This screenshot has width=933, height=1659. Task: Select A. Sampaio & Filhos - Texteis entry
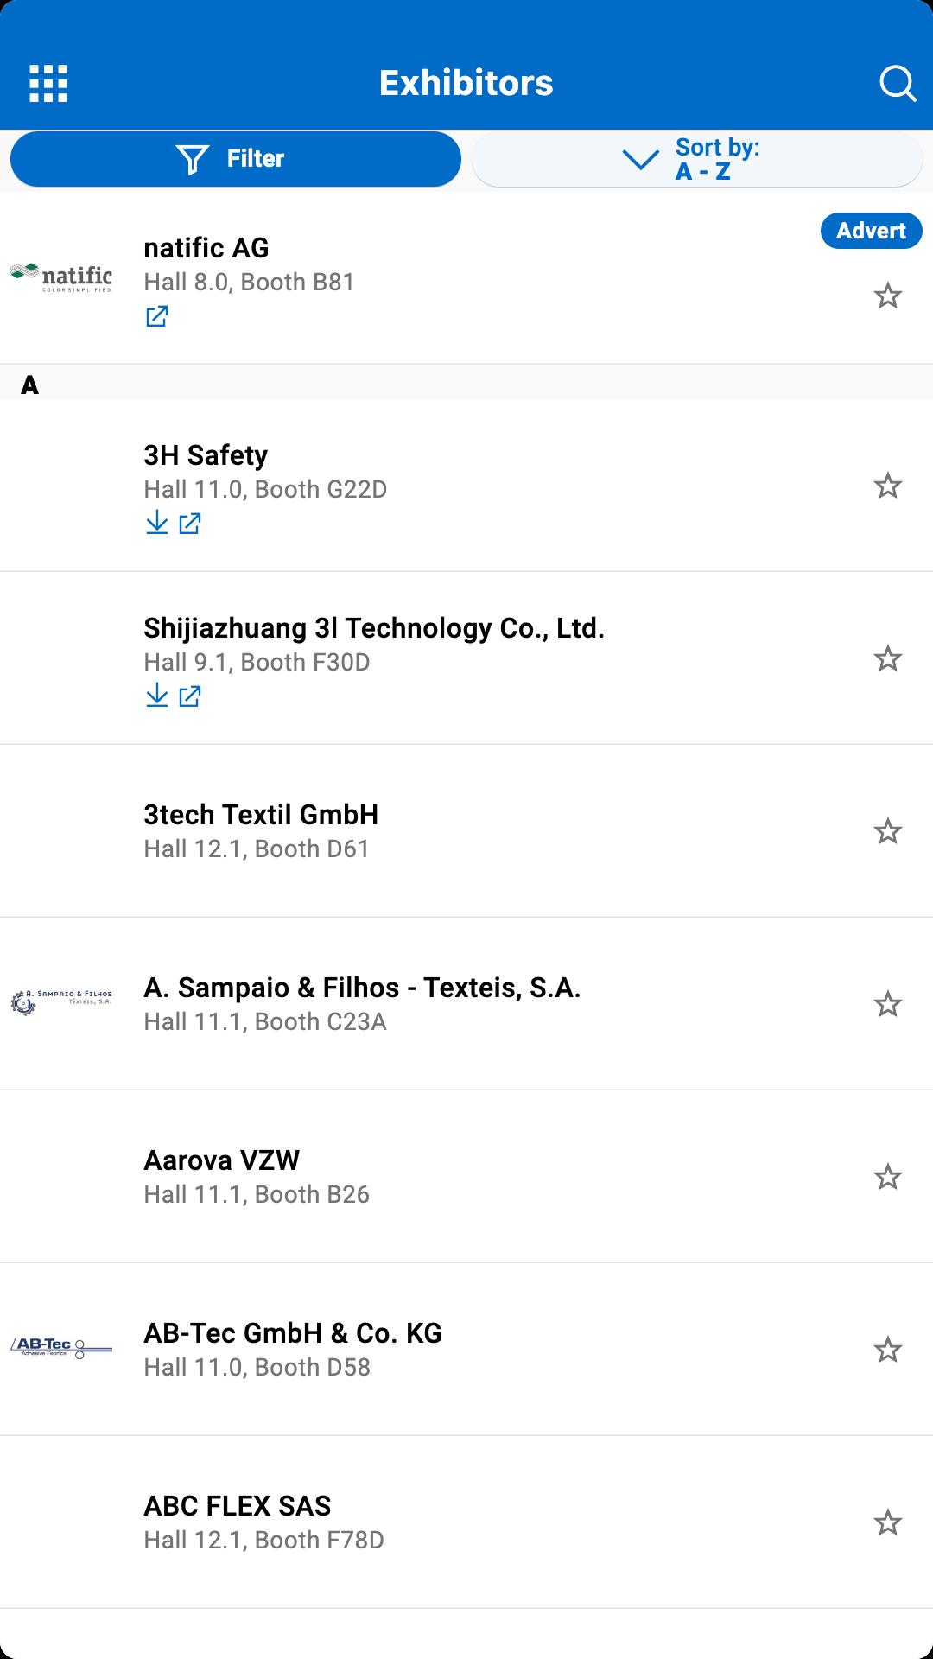466,1004
